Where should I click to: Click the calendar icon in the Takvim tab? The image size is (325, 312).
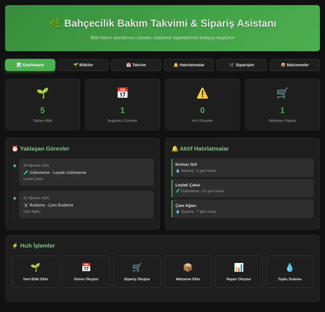[x=129, y=65]
